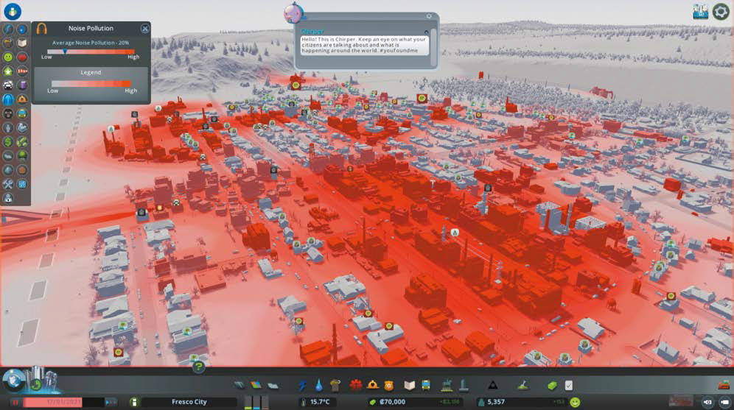Open the Landscaping shovel menu
This screenshot has width=734, height=410.
[x=523, y=386]
